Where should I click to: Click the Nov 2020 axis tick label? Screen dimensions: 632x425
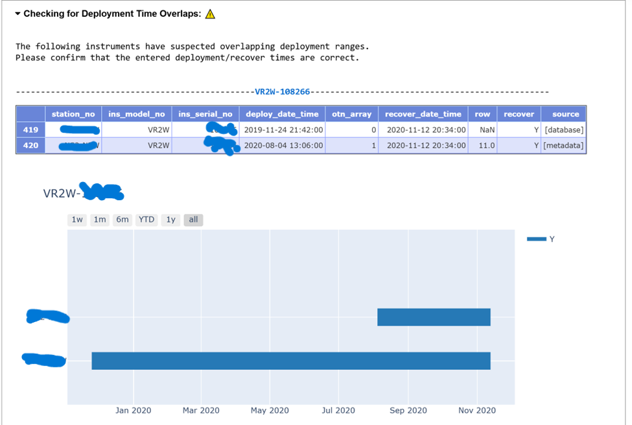coord(476,410)
